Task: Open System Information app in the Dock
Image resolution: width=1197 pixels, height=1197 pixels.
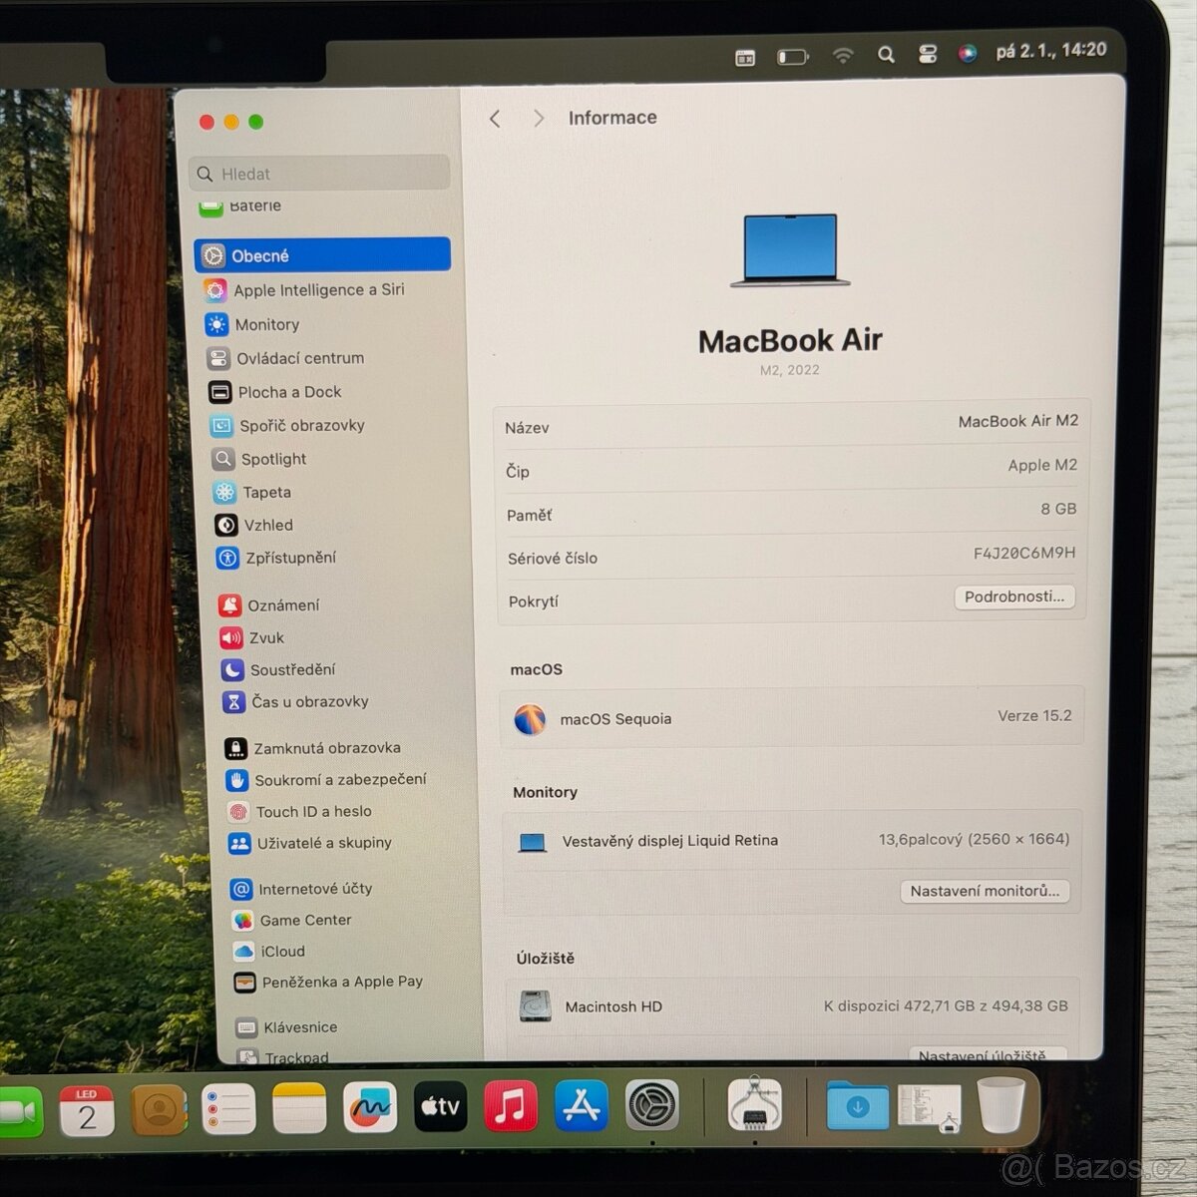Action: pos(755,1104)
